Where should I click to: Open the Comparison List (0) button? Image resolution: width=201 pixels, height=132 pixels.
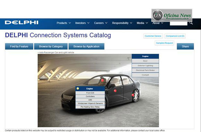tap(175, 36)
